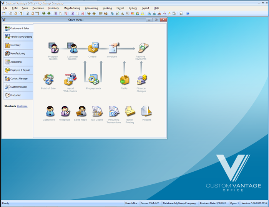Click the 'Version: 5.76.0301.2016' status text
This screenshot has height=207, width=269.
[254, 203]
